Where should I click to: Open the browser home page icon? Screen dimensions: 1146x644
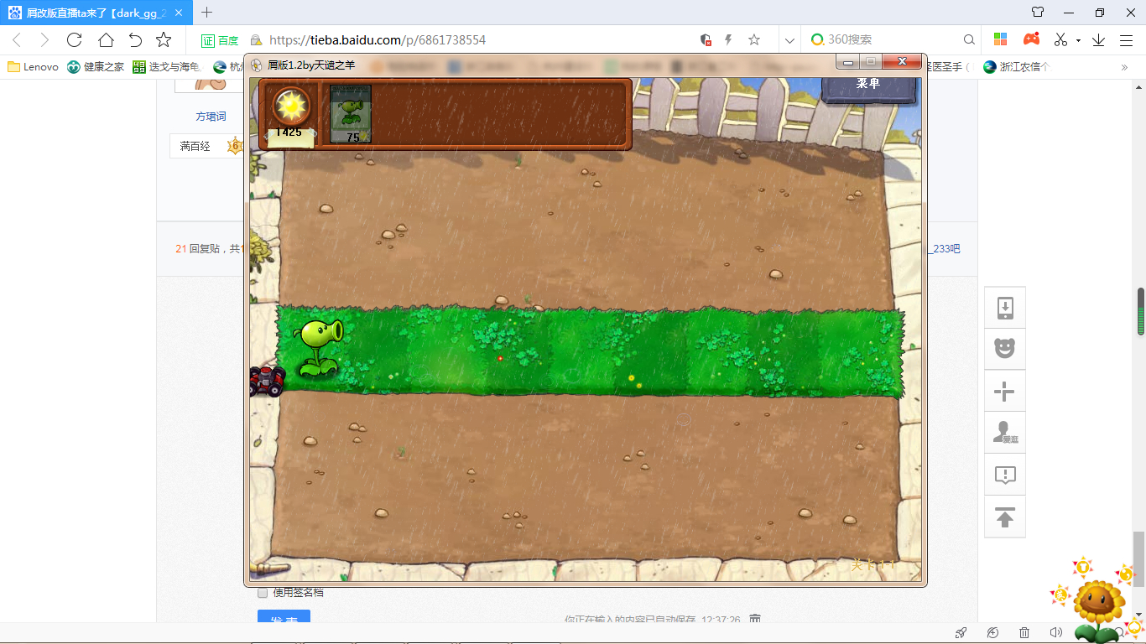point(105,39)
